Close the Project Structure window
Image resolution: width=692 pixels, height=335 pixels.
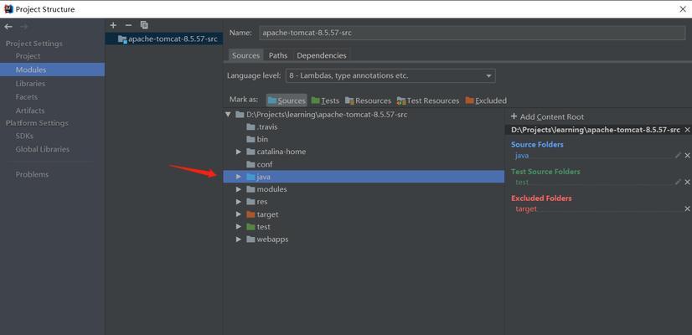[x=683, y=9]
